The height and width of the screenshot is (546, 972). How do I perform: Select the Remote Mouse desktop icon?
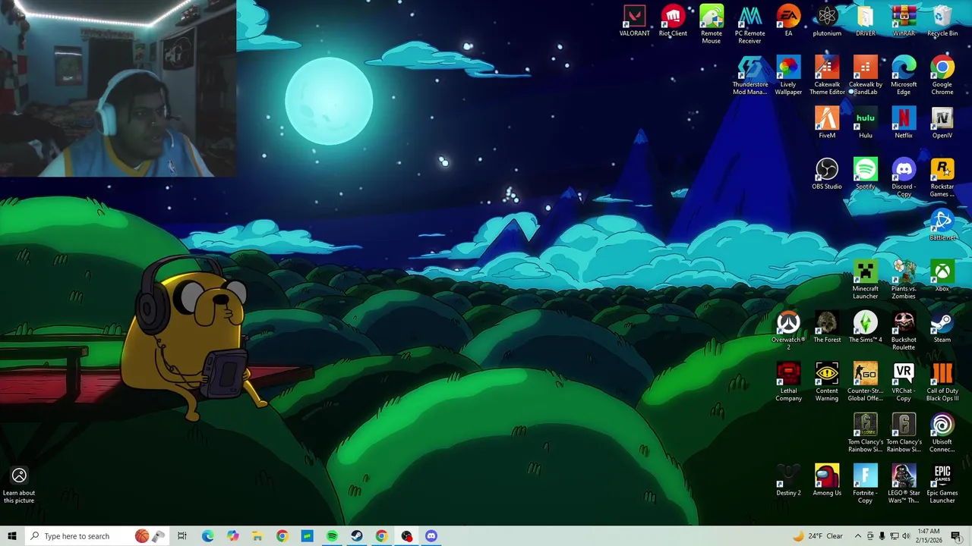tap(712, 25)
